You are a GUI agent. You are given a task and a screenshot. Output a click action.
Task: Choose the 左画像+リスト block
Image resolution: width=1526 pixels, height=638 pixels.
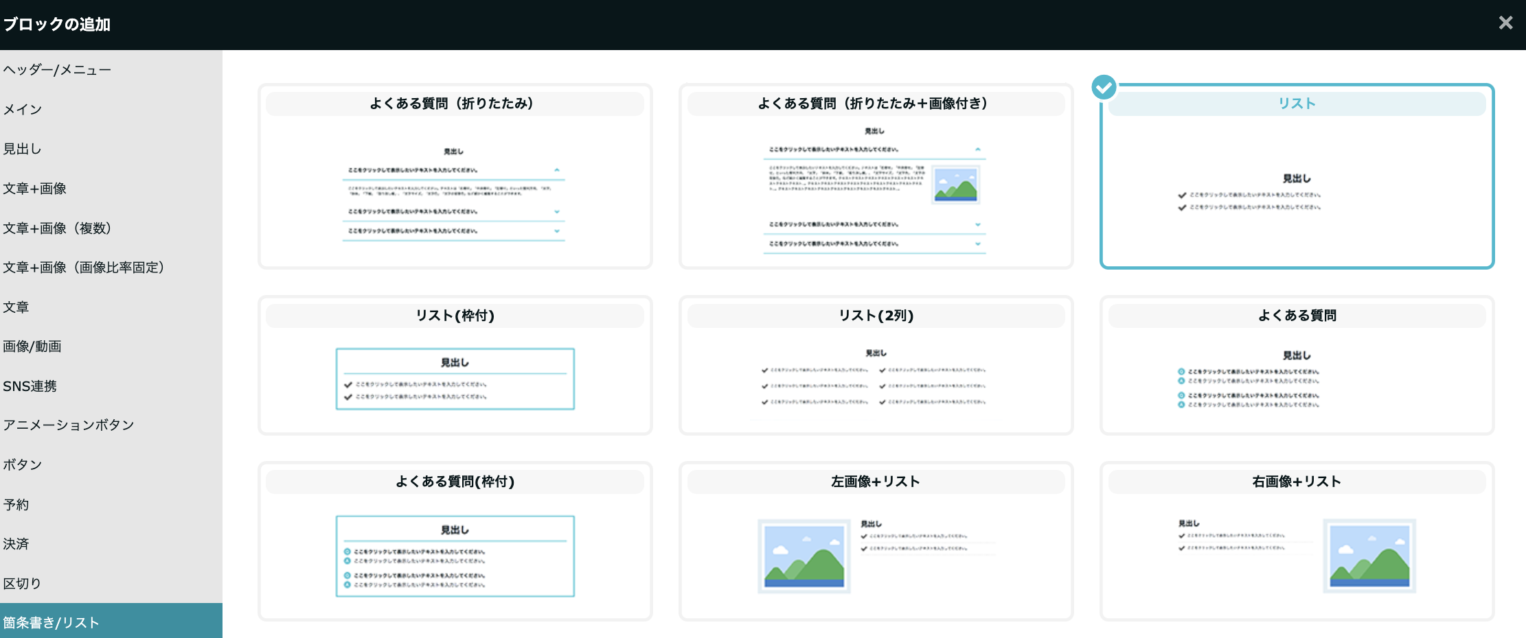pyautogui.click(x=876, y=541)
